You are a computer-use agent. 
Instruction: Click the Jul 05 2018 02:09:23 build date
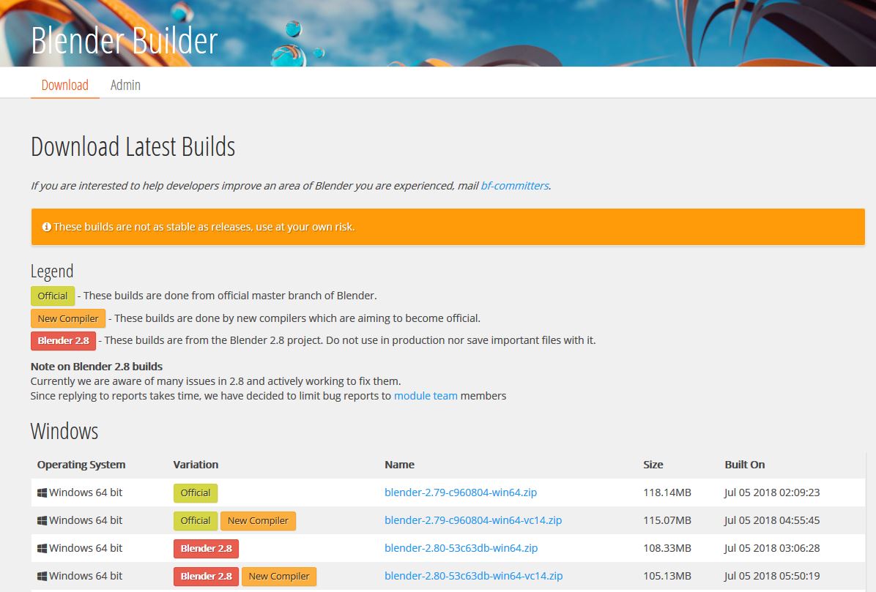coord(772,492)
